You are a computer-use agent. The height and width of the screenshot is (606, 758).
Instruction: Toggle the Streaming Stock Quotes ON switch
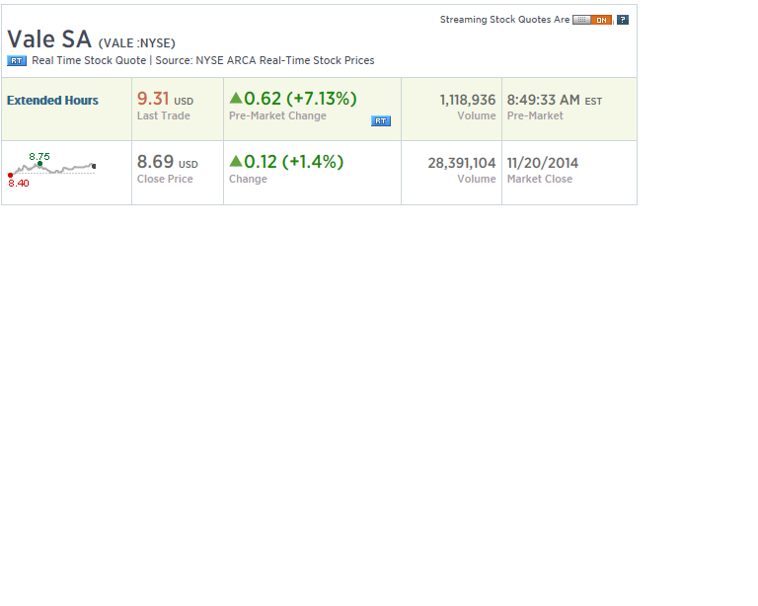point(592,20)
